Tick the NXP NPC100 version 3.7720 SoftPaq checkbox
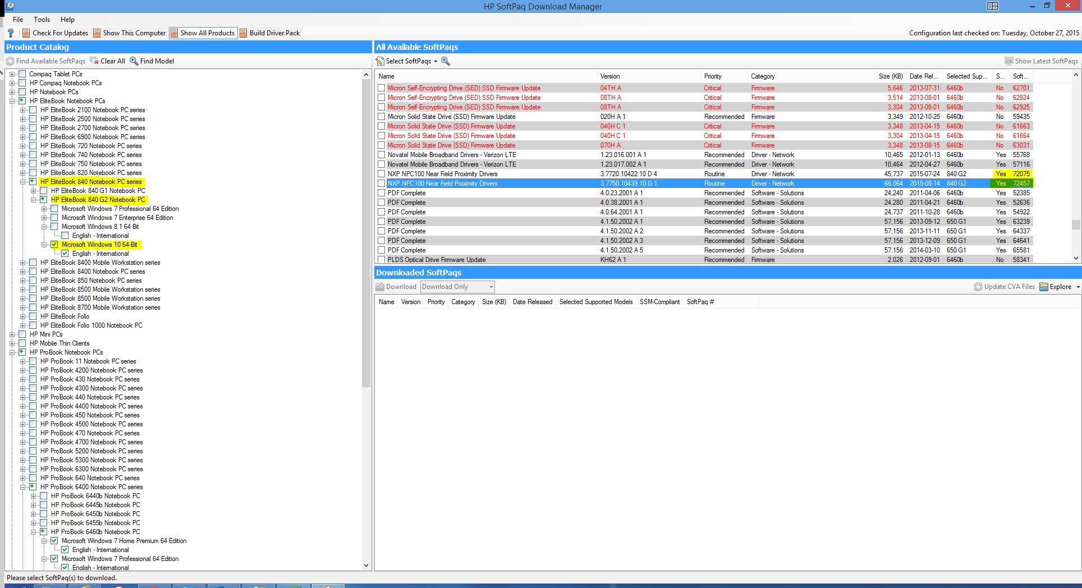Image resolution: width=1082 pixels, height=588 pixels. pos(382,174)
